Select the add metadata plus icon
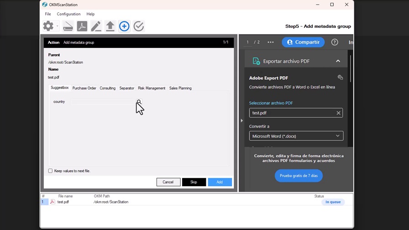This screenshot has width=409, height=230. click(124, 26)
